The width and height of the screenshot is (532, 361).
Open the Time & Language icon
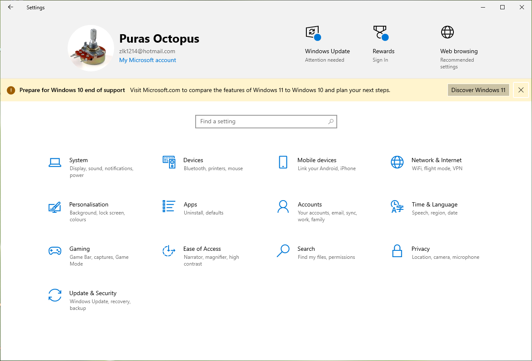(x=397, y=206)
